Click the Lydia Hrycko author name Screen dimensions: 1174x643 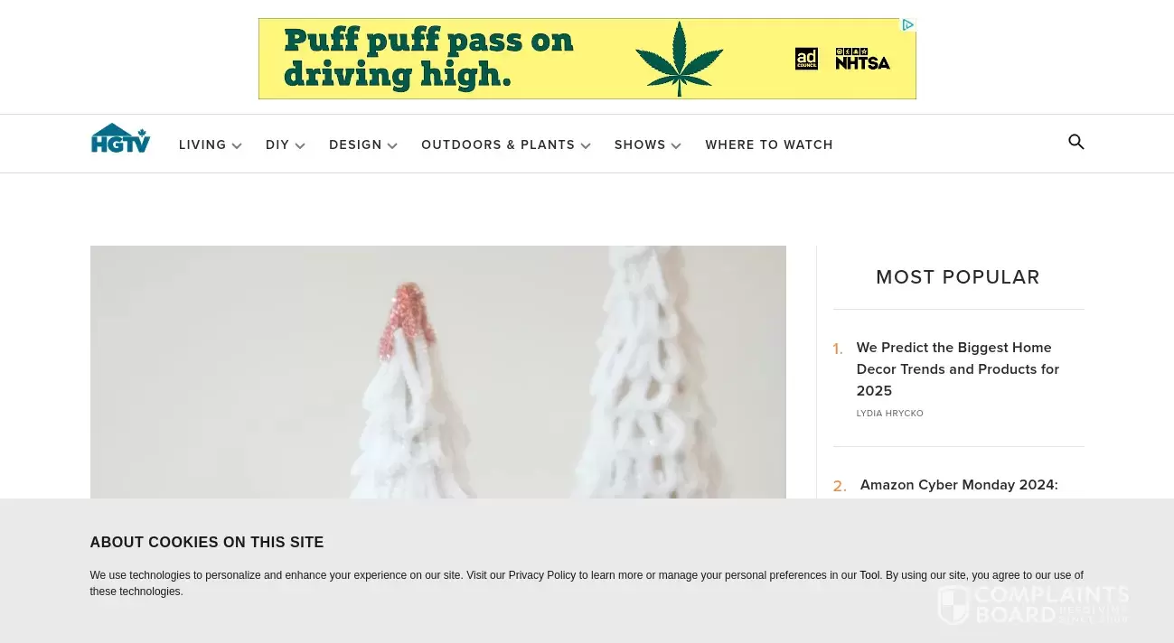coord(889,414)
